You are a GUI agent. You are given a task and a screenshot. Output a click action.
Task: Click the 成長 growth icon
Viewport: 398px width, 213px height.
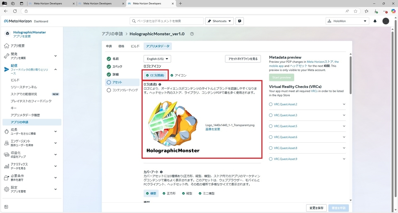point(7,131)
